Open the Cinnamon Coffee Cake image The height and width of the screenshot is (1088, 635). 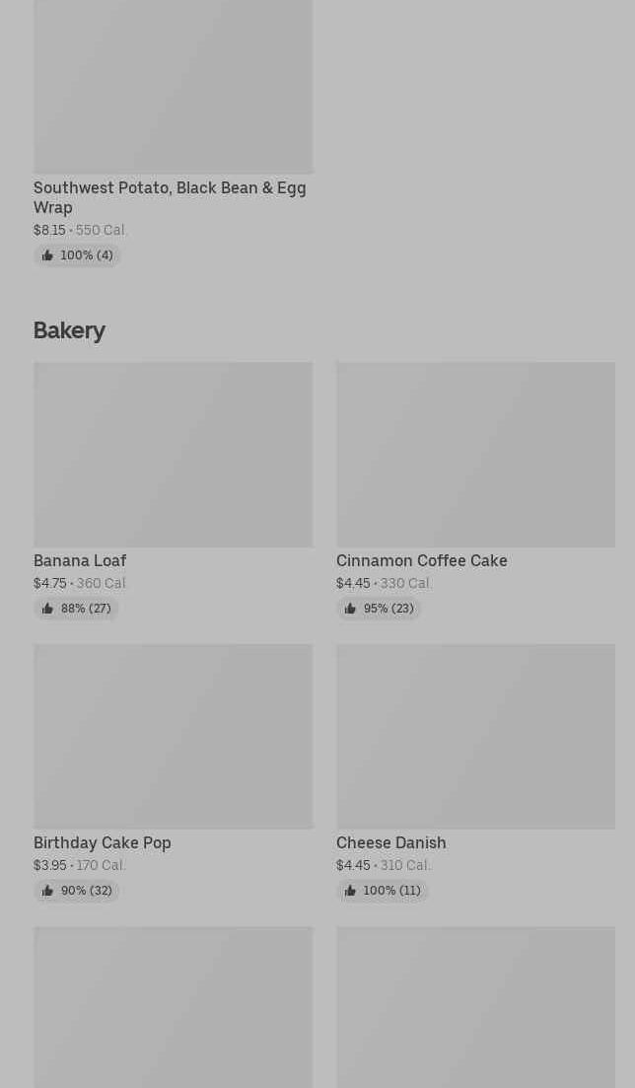(x=475, y=454)
